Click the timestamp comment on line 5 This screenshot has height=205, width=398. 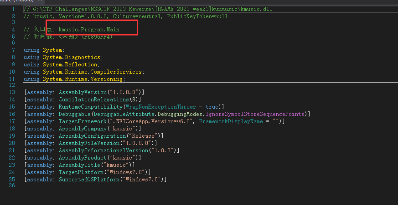68,36
